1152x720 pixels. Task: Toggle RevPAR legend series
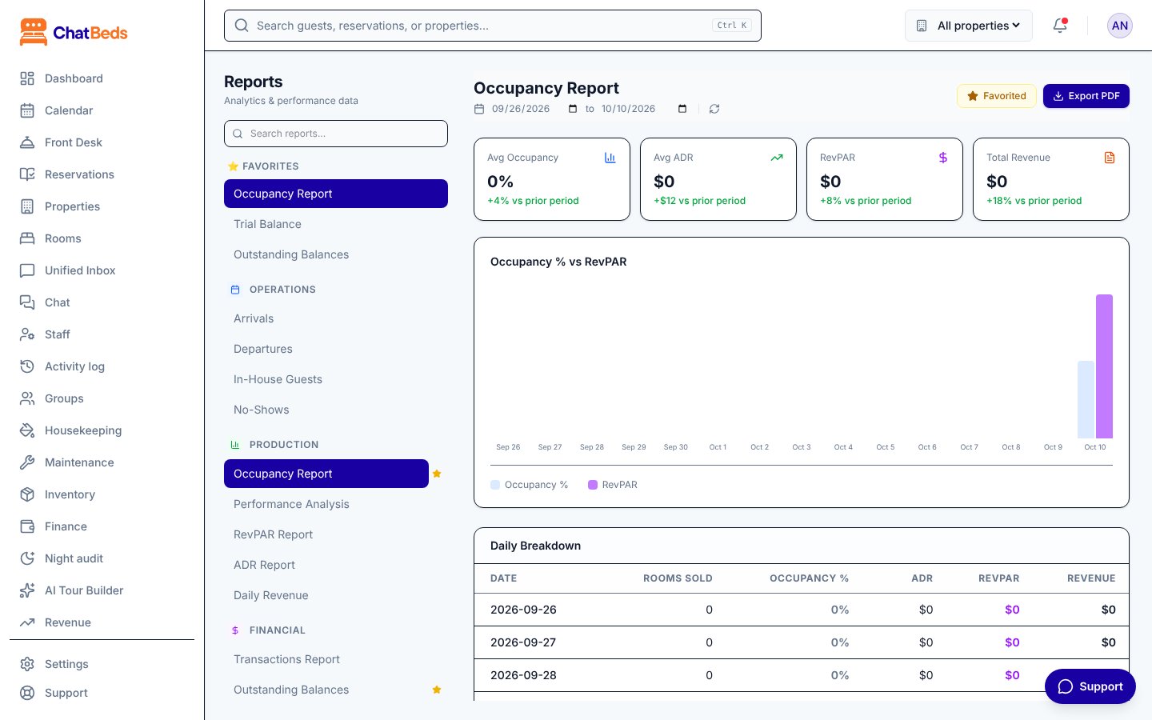pyautogui.click(x=613, y=485)
